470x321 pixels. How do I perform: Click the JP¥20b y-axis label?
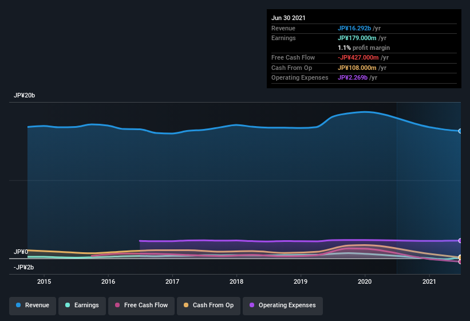tap(24, 95)
